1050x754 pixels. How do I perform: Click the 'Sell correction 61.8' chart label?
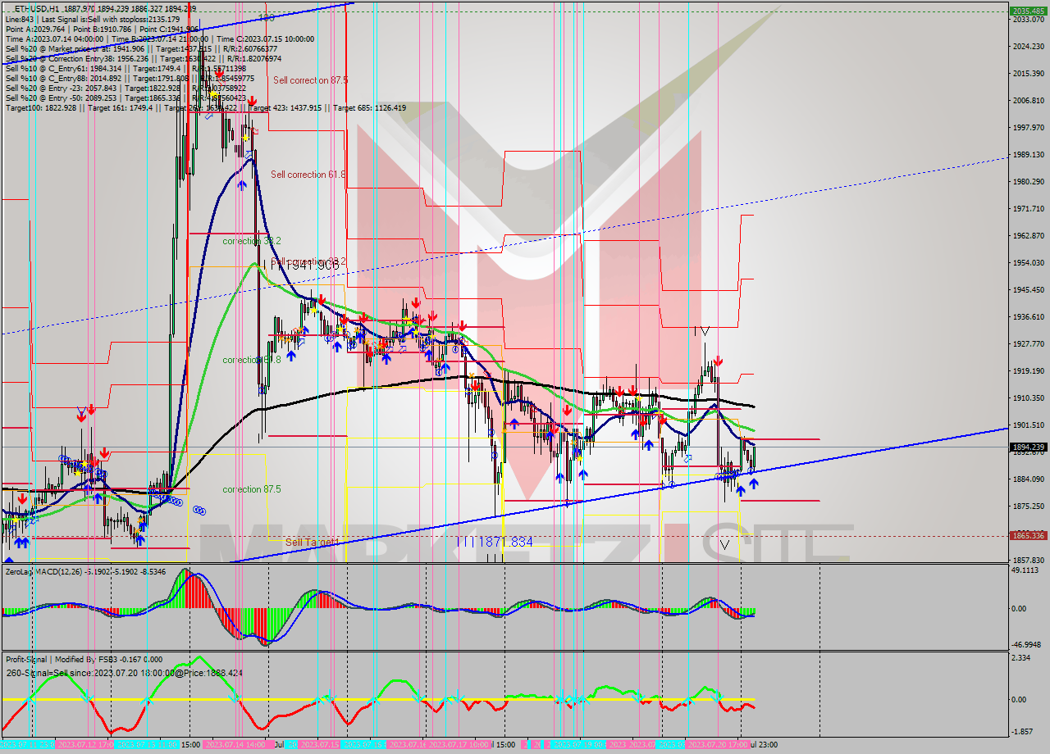coord(308,175)
